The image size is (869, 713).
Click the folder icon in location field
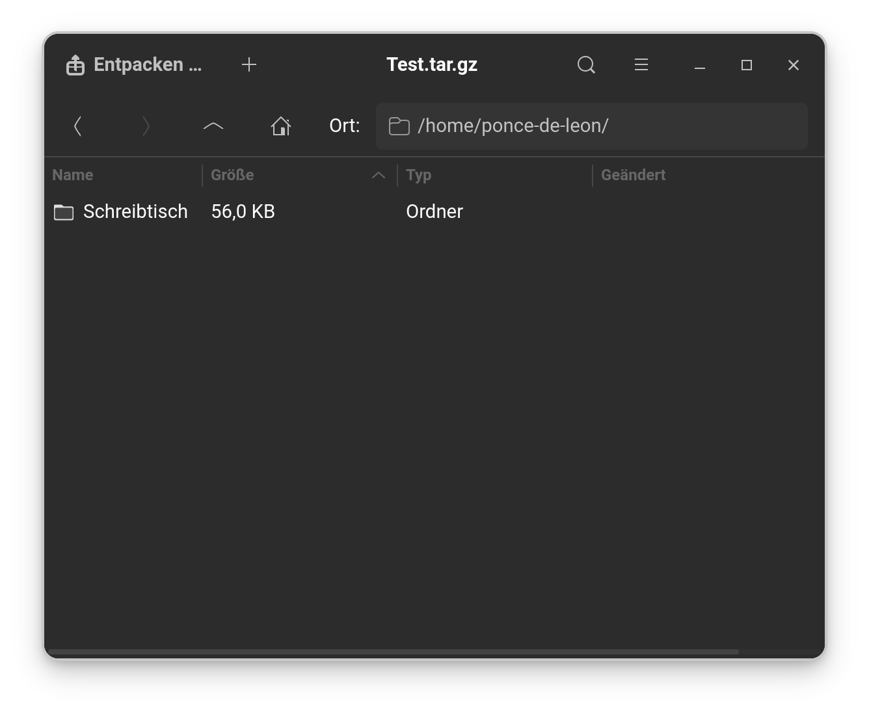point(399,126)
